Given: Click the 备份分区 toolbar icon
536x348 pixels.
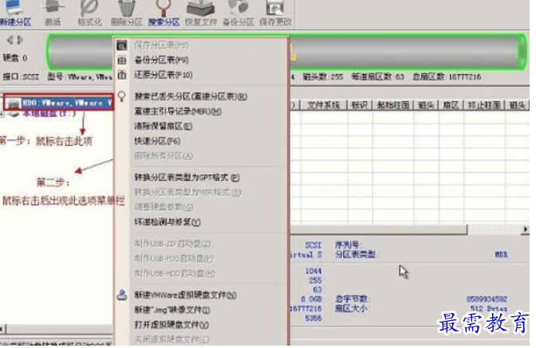Looking at the screenshot, I should tap(238, 7).
